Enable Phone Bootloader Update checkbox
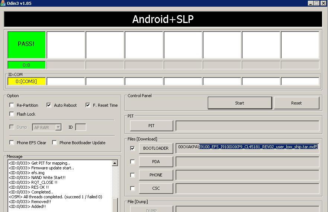The image size is (328, 212). (54, 143)
